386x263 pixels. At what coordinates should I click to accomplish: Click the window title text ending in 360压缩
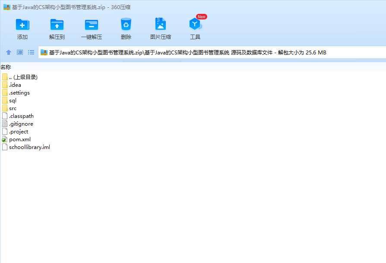click(71, 7)
